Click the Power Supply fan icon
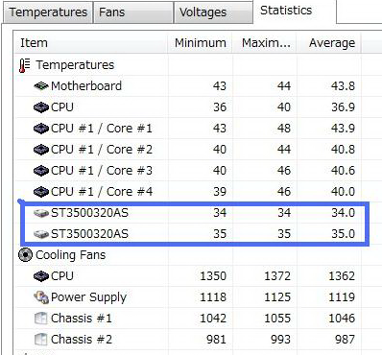382x355 pixels. click(x=41, y=297)
